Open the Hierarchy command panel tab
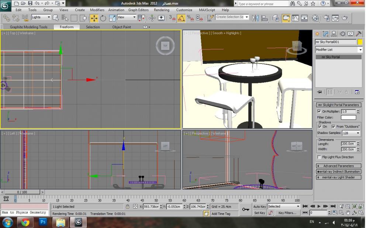This screenshot has height=228, width=369. coord(334,34)
